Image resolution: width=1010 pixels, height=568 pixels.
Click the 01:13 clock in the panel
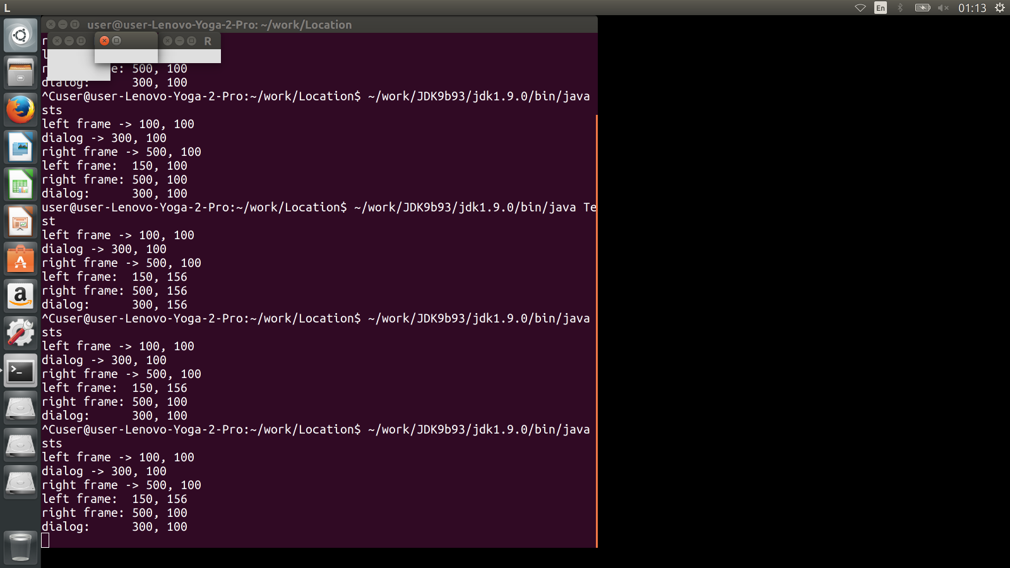coord(971,8)
